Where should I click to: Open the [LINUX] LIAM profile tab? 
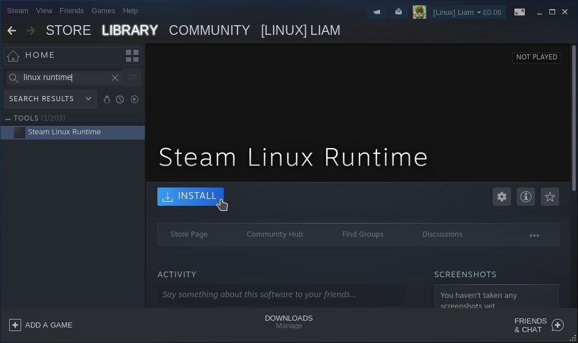coord(300,30)
